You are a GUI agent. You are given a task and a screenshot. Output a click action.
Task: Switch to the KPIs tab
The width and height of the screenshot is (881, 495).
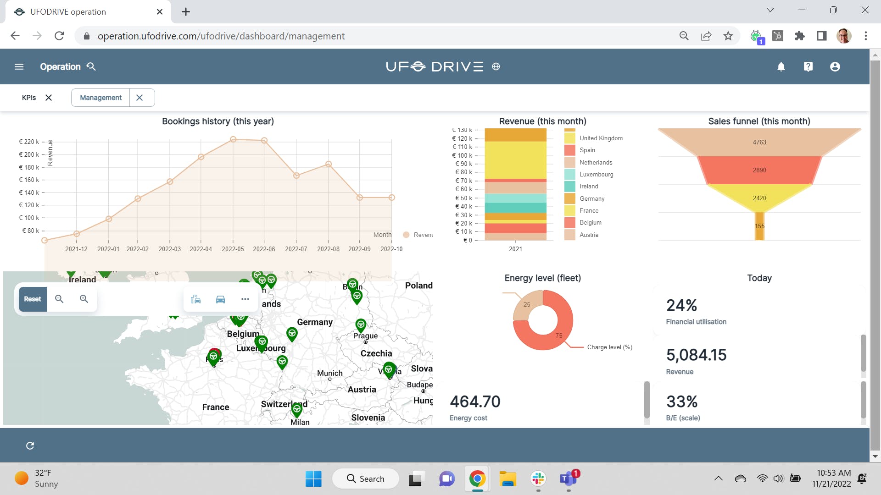pos(29,98)
